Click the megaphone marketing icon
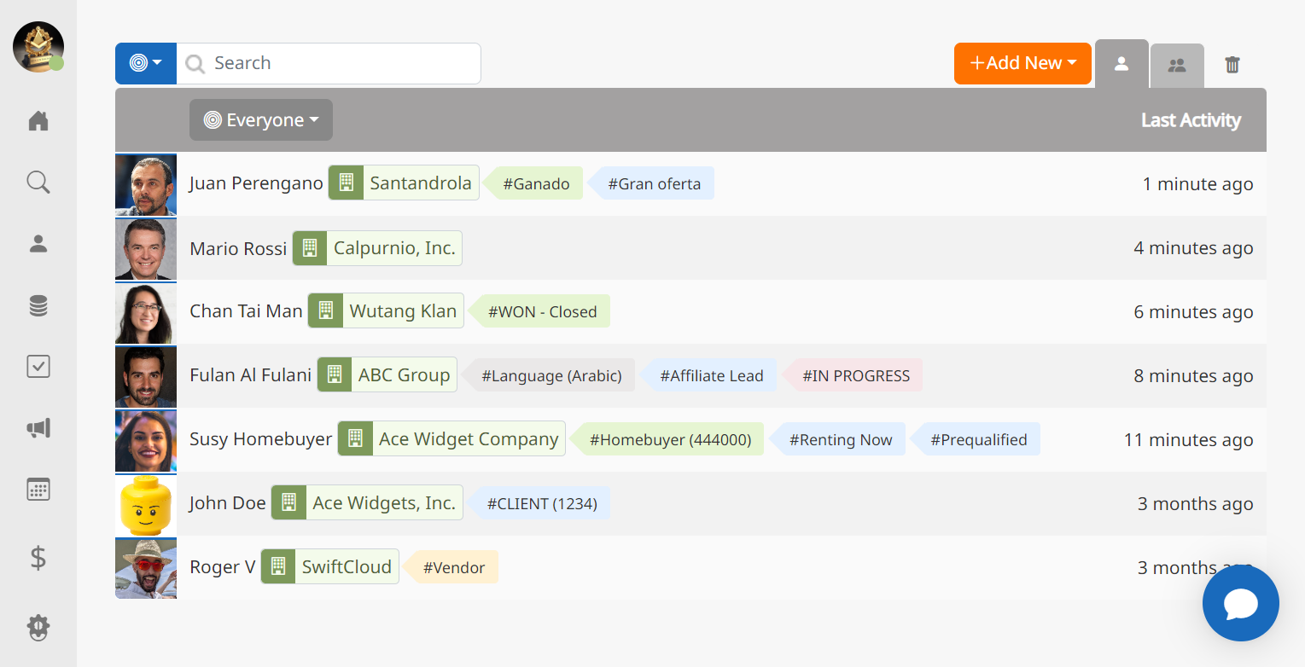The width and height of the screenshot is (1305, 667). tap(38, 427)
